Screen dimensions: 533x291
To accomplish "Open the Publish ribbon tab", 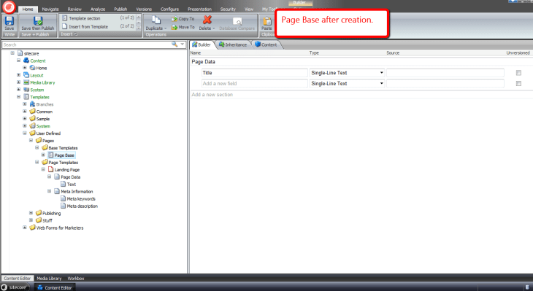I will [120, 9].
